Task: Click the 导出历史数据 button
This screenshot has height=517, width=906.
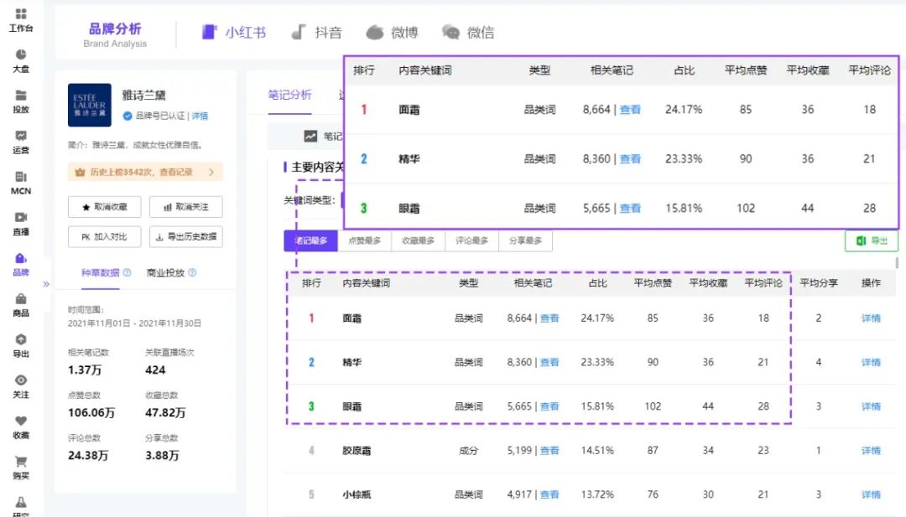Action: [x=186, y=236]
